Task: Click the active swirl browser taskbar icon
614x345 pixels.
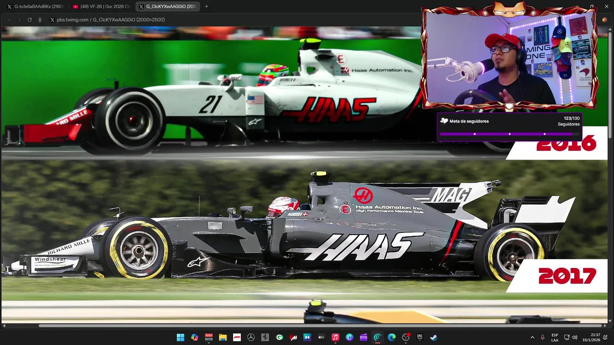Action: [x=378, y=337]
